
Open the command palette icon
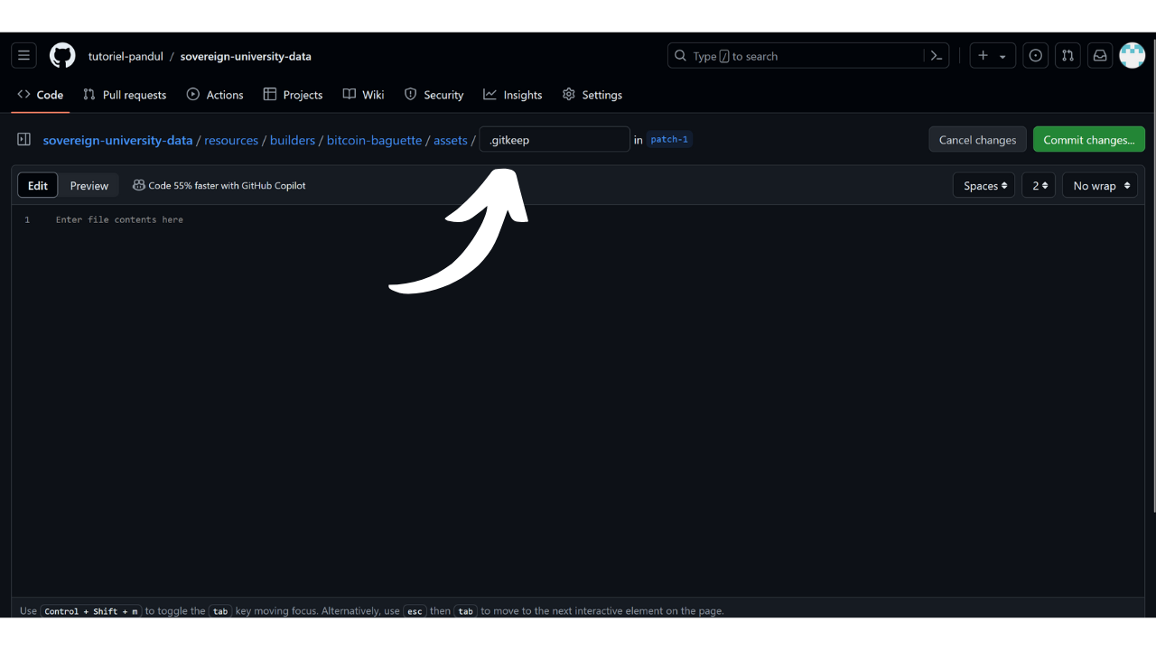pyautogui.click(x=937, y=56)
